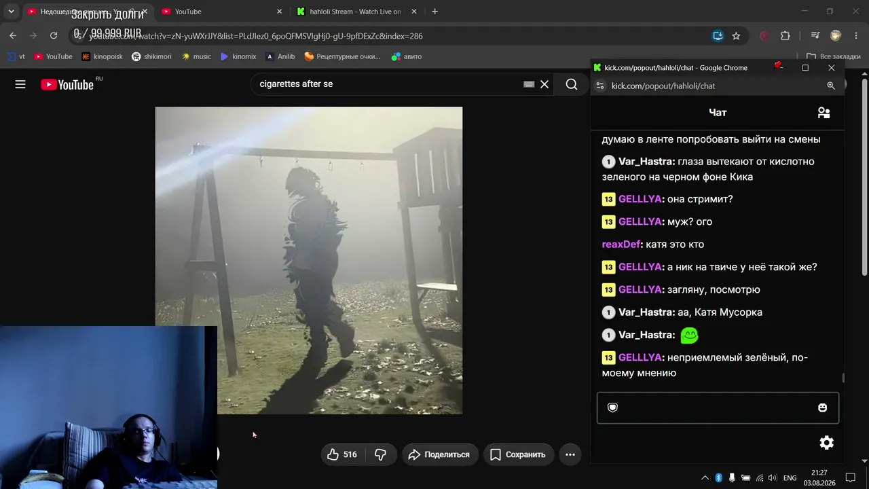Close the second YouTube tab
The height and width of the screenshot is (489, 869).
coord(279,12)
